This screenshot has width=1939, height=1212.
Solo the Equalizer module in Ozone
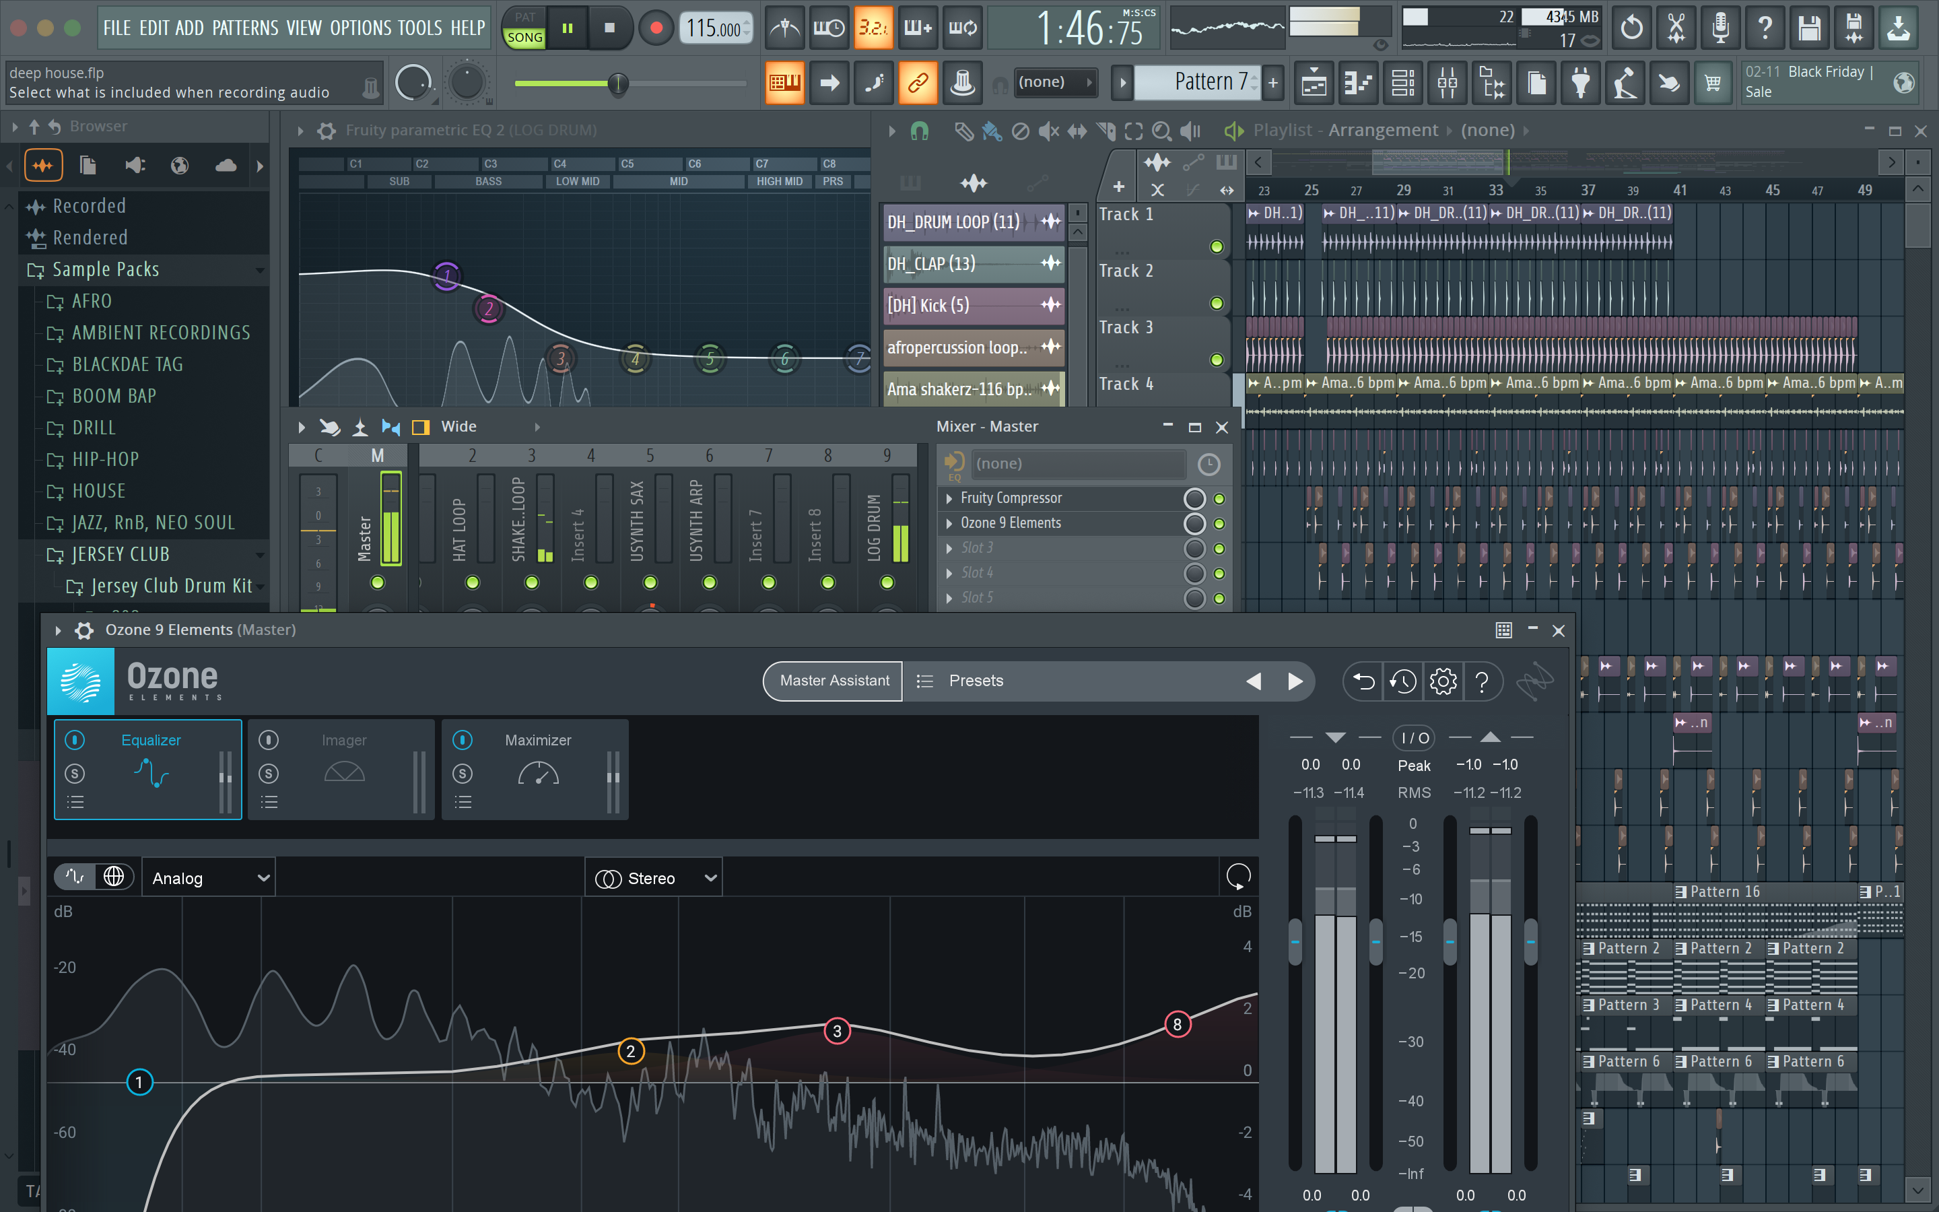click(x=75, y=774)
